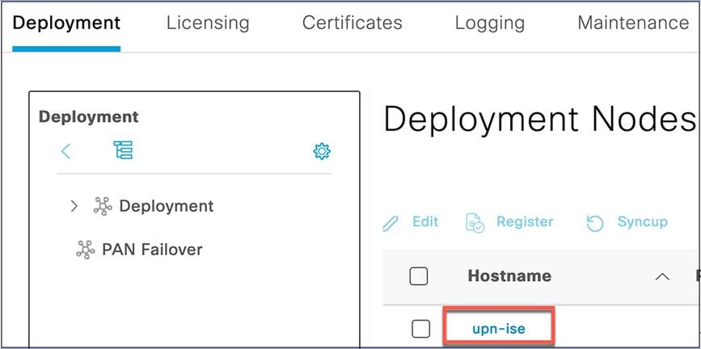Click the Hostname sort arrow
Image resolution: width=701 pixels, height=349 pixels.
point(662,276)
